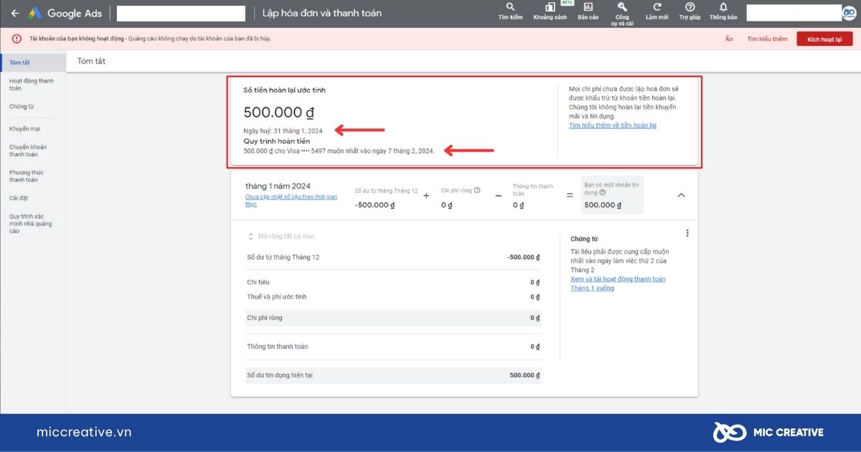Image resolution: width=861 pixels, height=452 pixels.
Task: Open Phương thức thanh toán in sidebar
Action: tap(27, 176)
